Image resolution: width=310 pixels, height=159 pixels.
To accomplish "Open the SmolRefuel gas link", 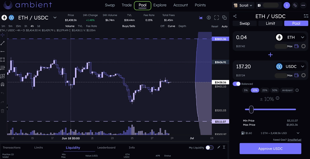I will pyautogui.click(x=294, y=139).
